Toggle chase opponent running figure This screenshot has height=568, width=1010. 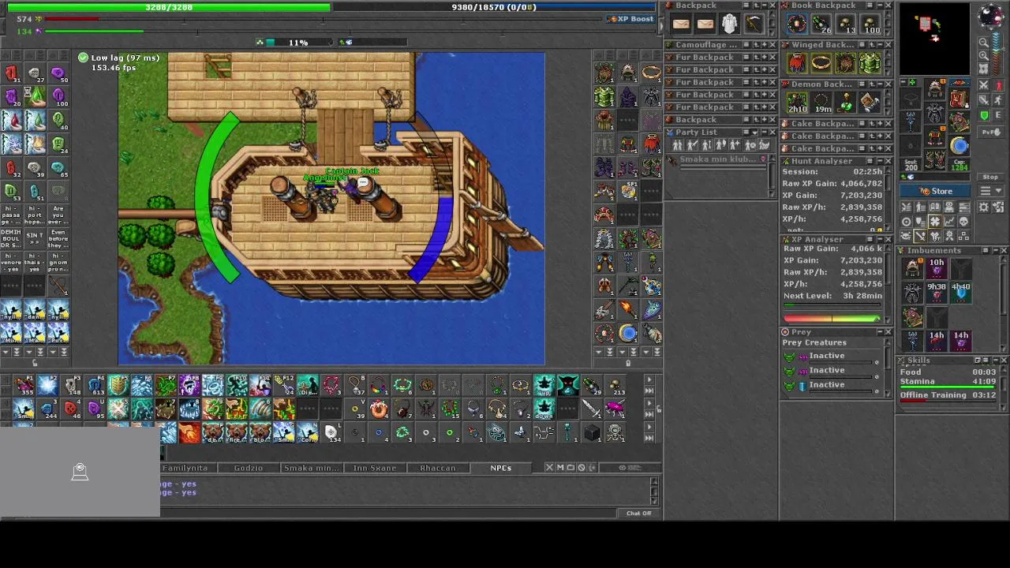click(998, 100)
